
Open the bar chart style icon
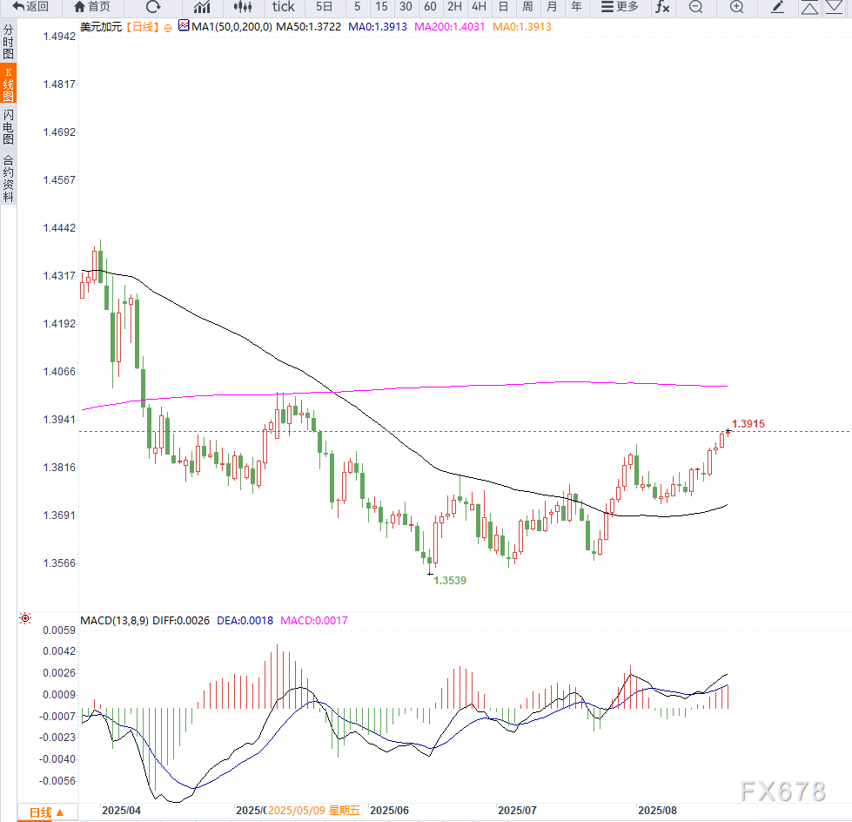(202, 7)
